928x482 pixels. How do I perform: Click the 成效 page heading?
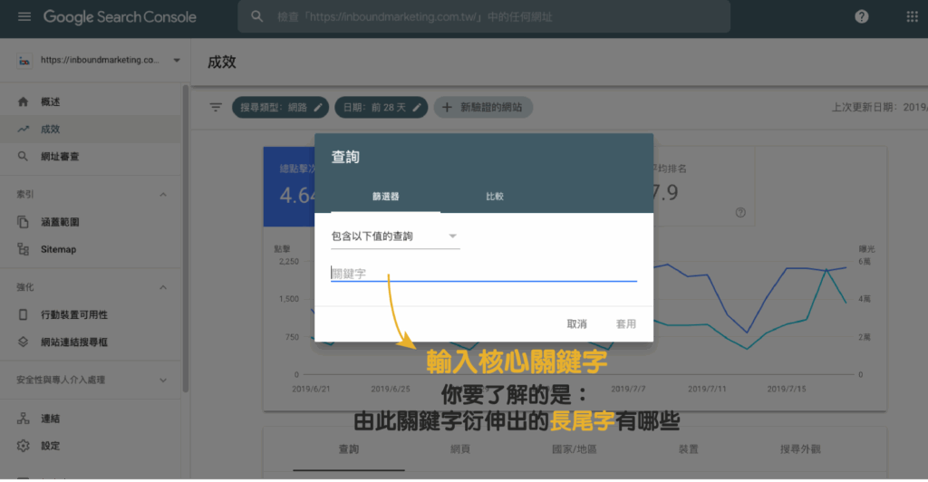pos(222,63)
